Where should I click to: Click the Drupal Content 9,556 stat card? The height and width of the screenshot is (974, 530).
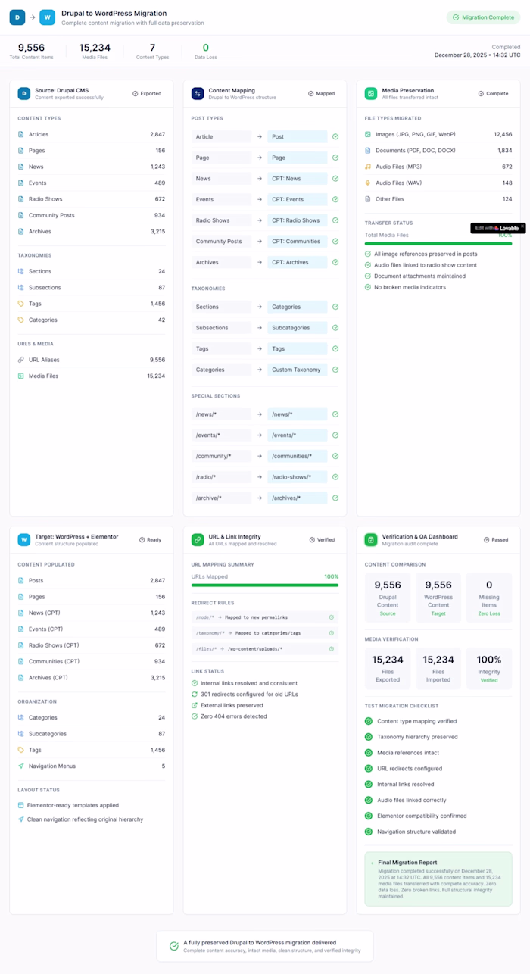click(388, 598)
